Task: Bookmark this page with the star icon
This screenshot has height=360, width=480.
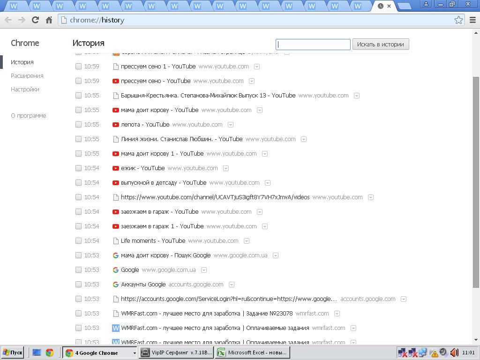Action: coord(458,20)
